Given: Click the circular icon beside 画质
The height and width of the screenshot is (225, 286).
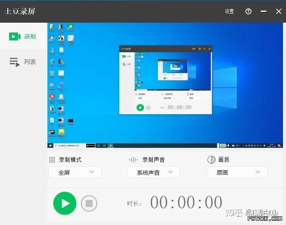Looking at the screenshot, I should pyautogui.click(x=211, y=160).
